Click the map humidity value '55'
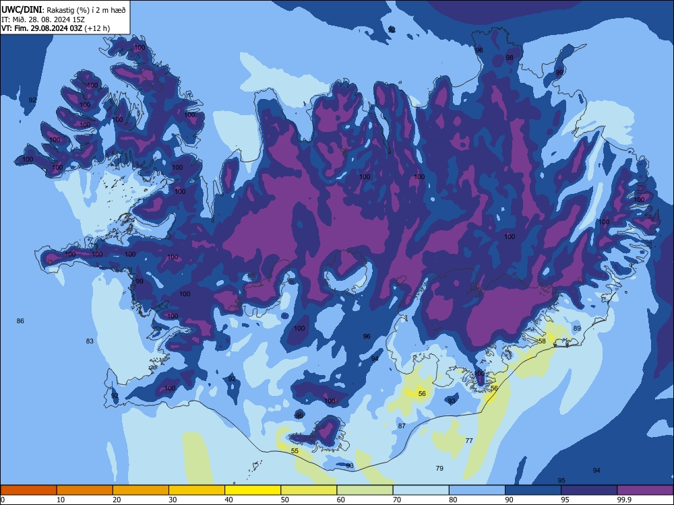674x505 pixels. (x=295, y=450)
